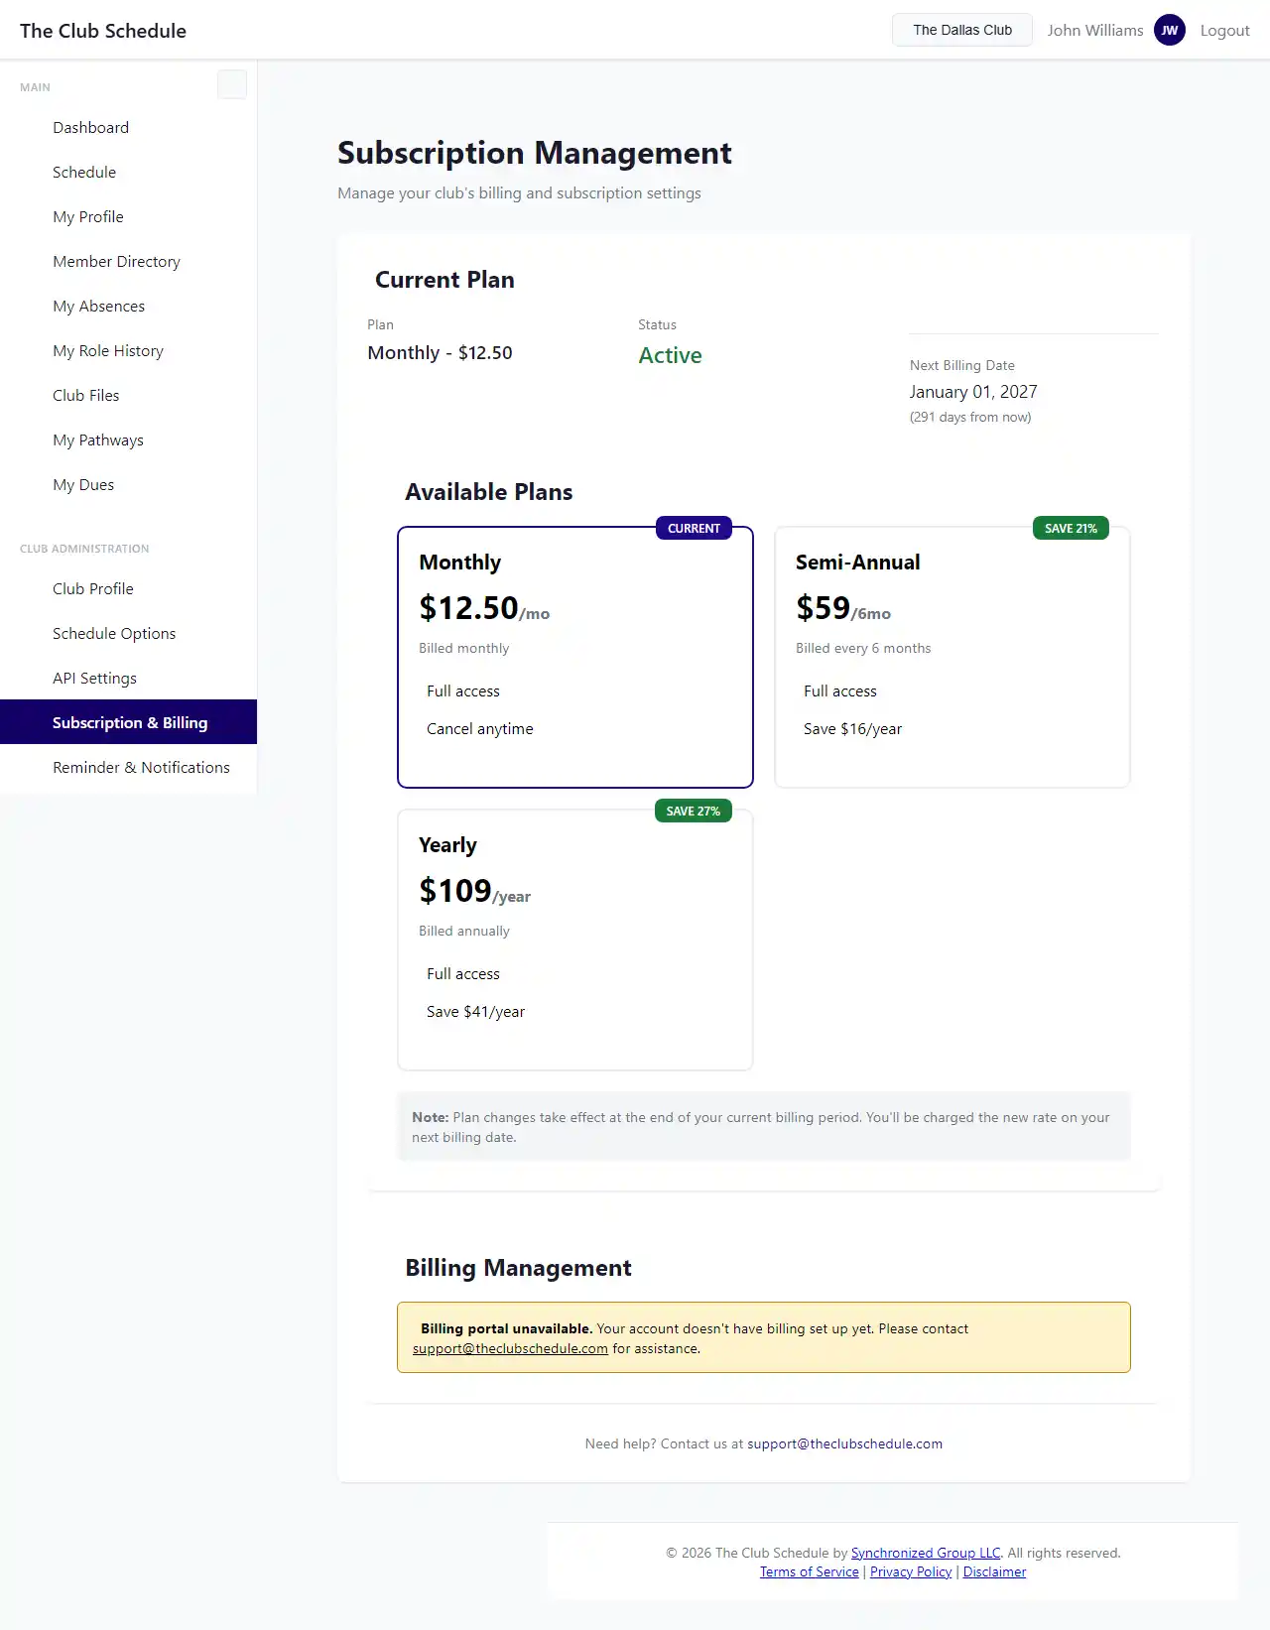Open the Schedule Options settings
This screenshot has height=1630, width=1270.
[x=114, y=633]
